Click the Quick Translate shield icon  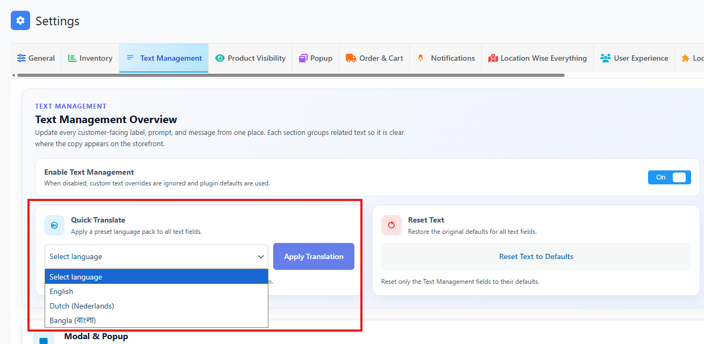pyautogui.click(x=54, y=225)
